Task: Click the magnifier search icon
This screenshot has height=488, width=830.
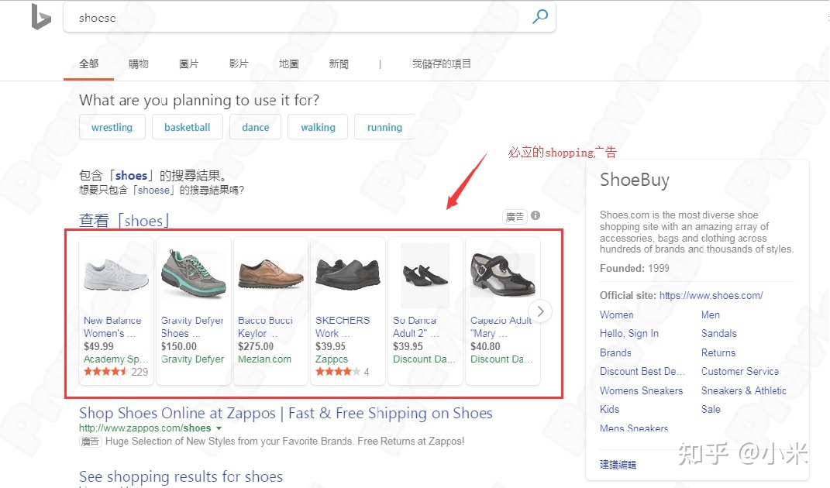Action: [540, 17]
